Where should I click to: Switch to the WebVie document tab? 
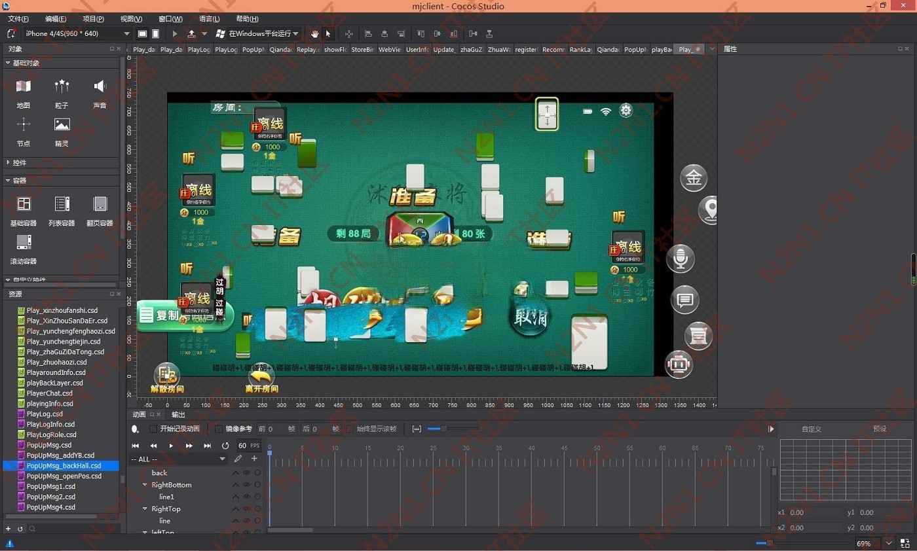point(389,49)
